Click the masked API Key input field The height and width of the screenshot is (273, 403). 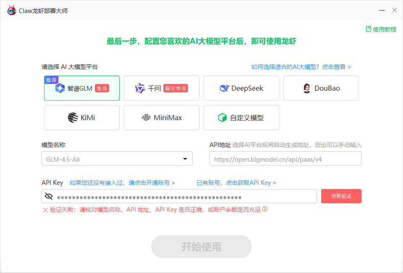tap(179, 196)
